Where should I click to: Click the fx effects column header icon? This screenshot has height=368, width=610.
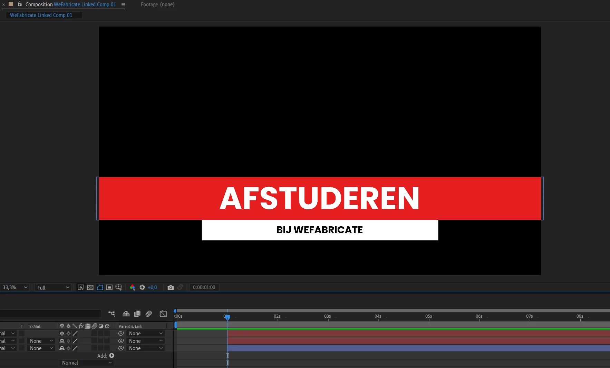click(81, 326)
